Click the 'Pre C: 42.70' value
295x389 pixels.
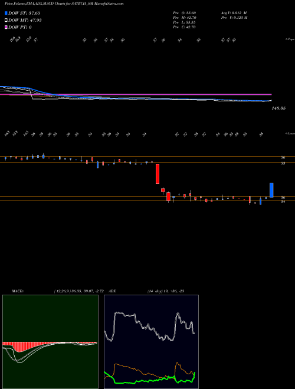pos(185,27)
